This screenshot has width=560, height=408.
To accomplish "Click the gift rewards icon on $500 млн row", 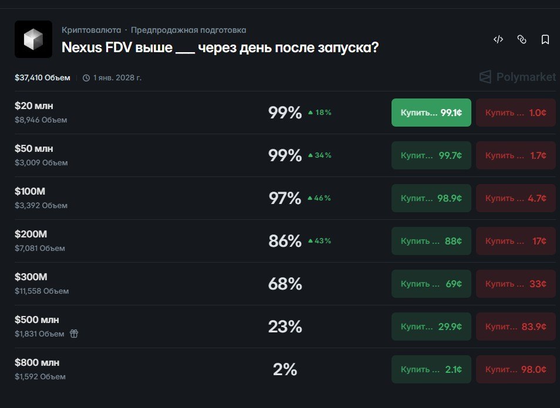I will click(x=74, y=334).
